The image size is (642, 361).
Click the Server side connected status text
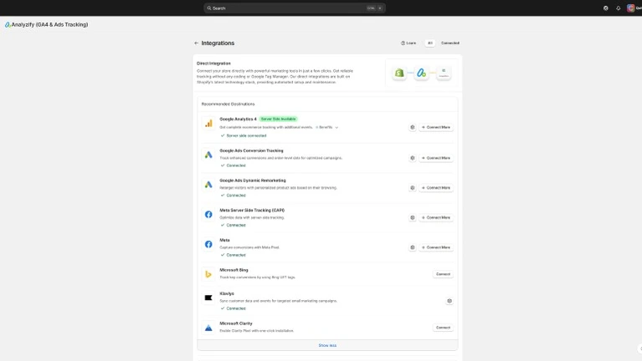pyautogui.click(x=246, y=135)
